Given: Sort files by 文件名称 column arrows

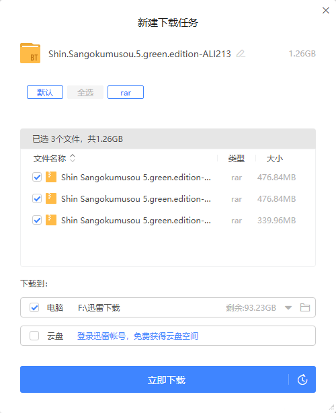Looking at the screenshot, I should [x=73, y=158].
